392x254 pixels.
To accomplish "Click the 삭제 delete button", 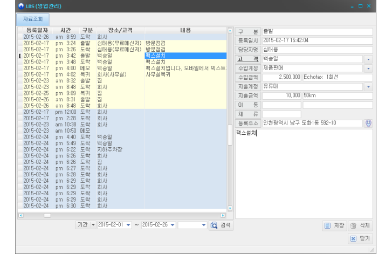I will pyautogui.click(x=360, y=225).
